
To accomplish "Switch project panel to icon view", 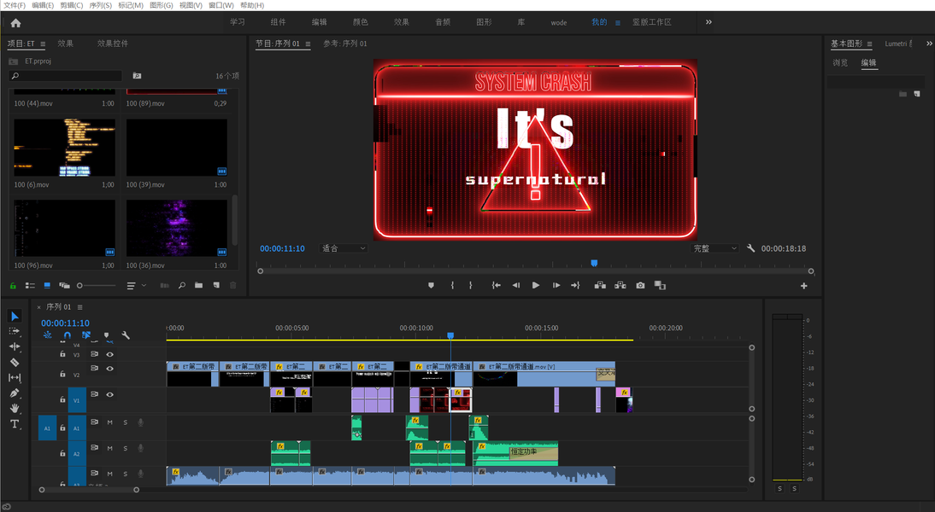I will click(47, 286).
